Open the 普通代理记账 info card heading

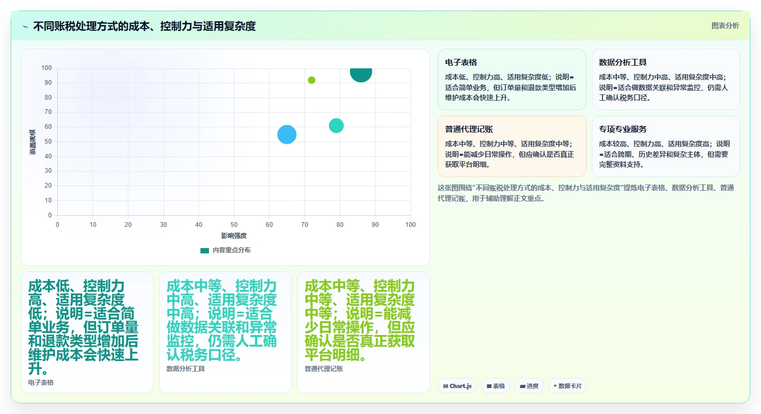click(469, 129)
